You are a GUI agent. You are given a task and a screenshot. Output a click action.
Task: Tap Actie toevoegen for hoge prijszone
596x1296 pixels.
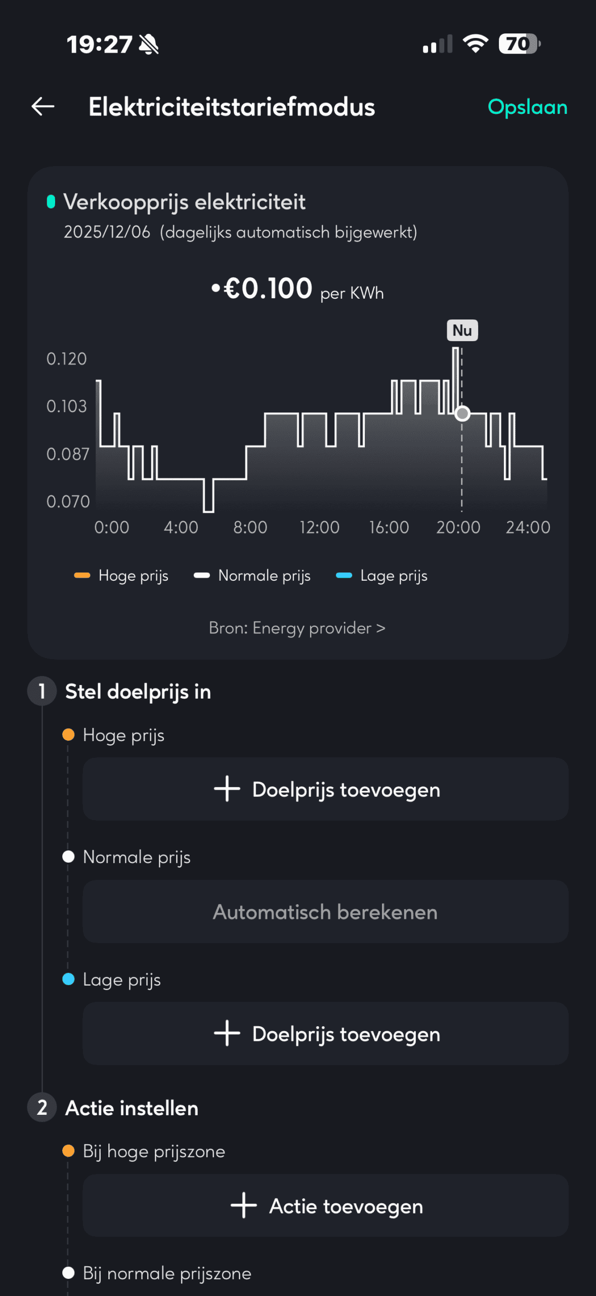[x=325, y=1206]
